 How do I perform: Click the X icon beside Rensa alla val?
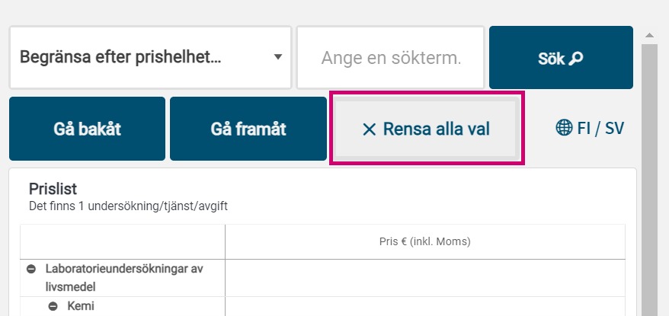click(370, 129)
